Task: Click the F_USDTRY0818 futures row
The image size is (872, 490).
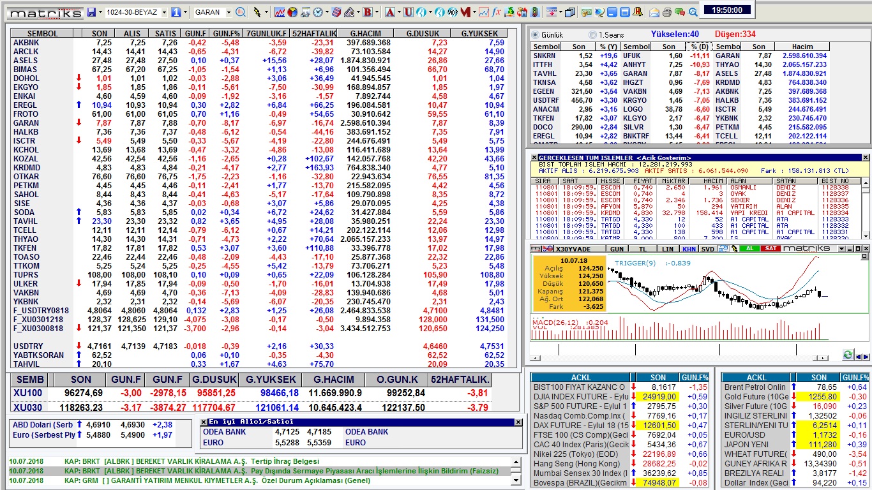Action: point(259,310)
